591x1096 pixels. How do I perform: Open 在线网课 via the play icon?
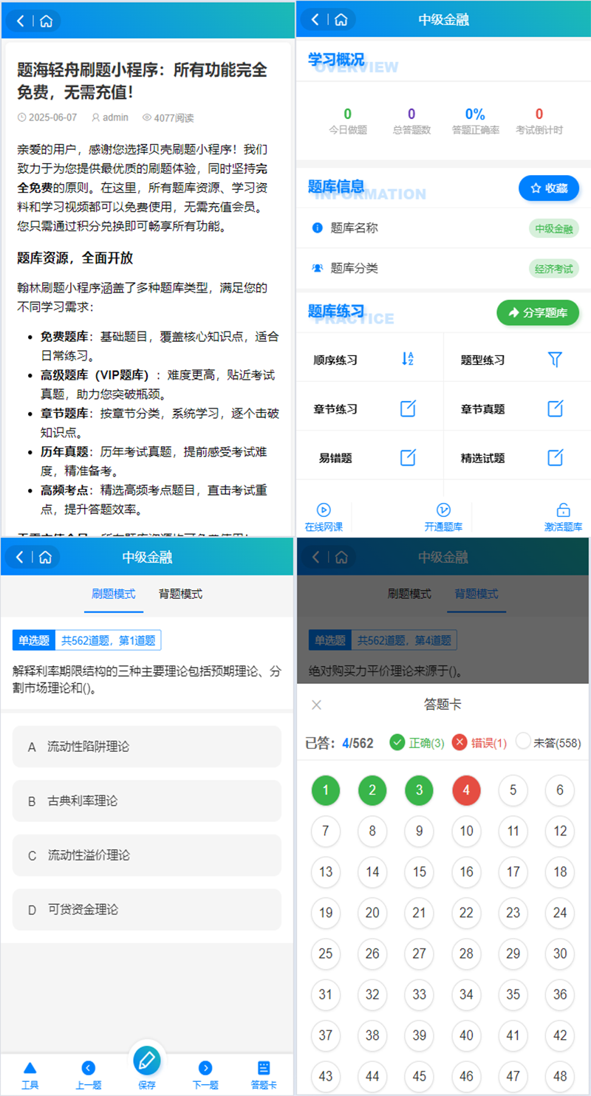[x=324, y=510]
